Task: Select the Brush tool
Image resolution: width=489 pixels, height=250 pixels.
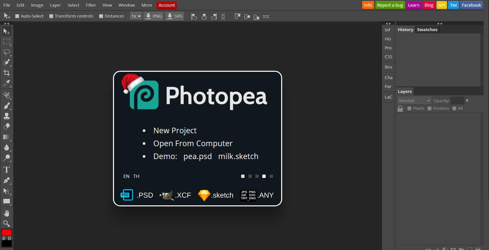Action: pos(7,106)
